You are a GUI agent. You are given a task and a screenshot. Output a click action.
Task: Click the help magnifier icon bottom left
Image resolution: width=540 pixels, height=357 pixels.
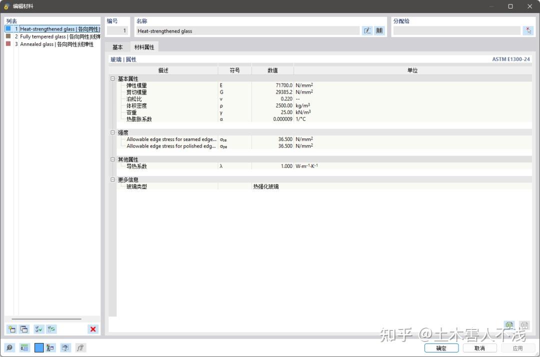click(x=10, y=347)
